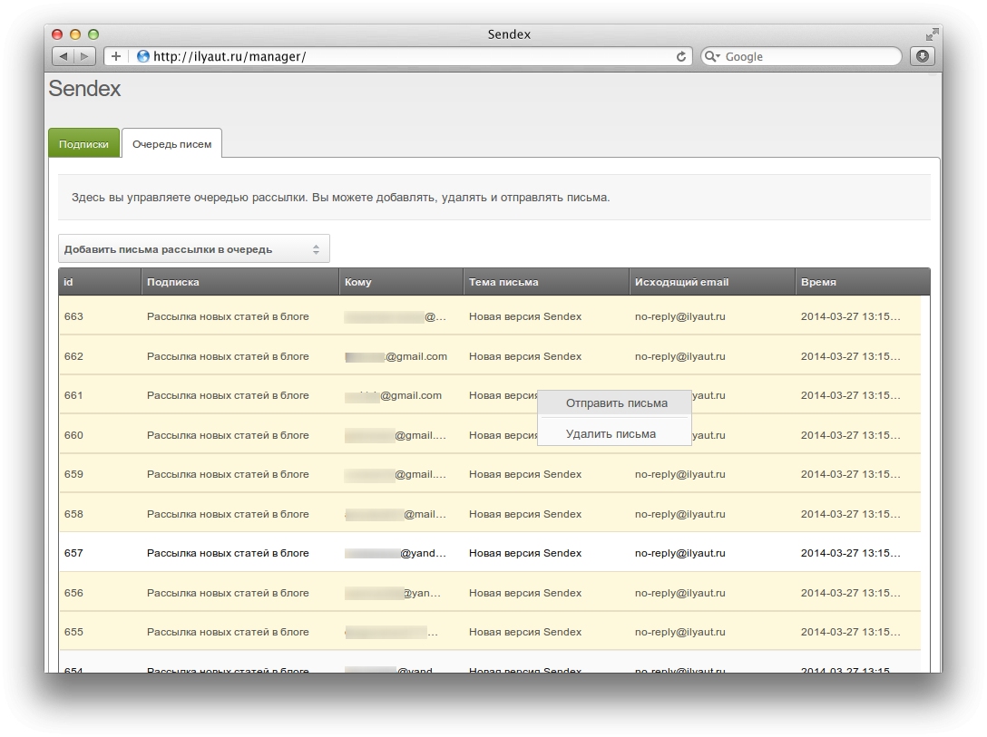Go forward with the browser forward arrow
Screen dimensions: 987x737
pos(84,56)
